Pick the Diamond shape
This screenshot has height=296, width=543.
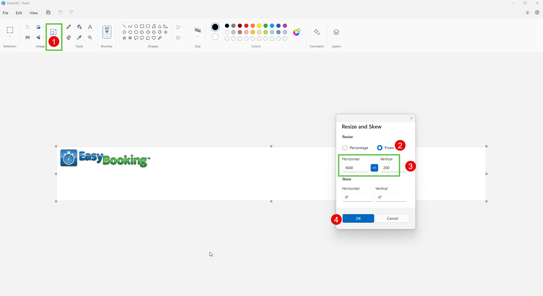(x=124, y=32)
